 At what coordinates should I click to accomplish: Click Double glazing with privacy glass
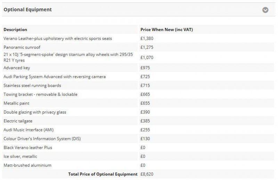pos(35,112)
